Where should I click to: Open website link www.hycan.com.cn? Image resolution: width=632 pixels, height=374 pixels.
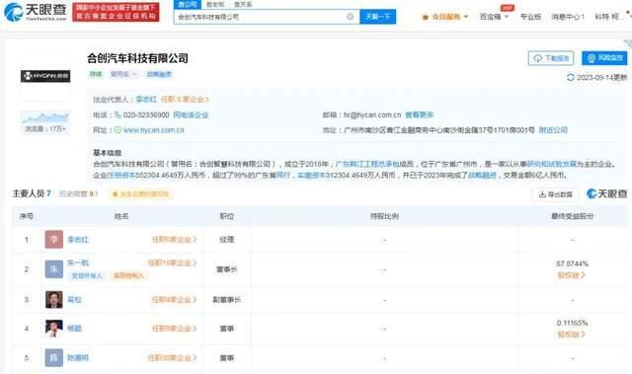point(154,130)
